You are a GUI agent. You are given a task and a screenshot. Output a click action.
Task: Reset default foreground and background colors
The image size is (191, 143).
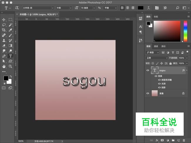[x=4, y=83]
